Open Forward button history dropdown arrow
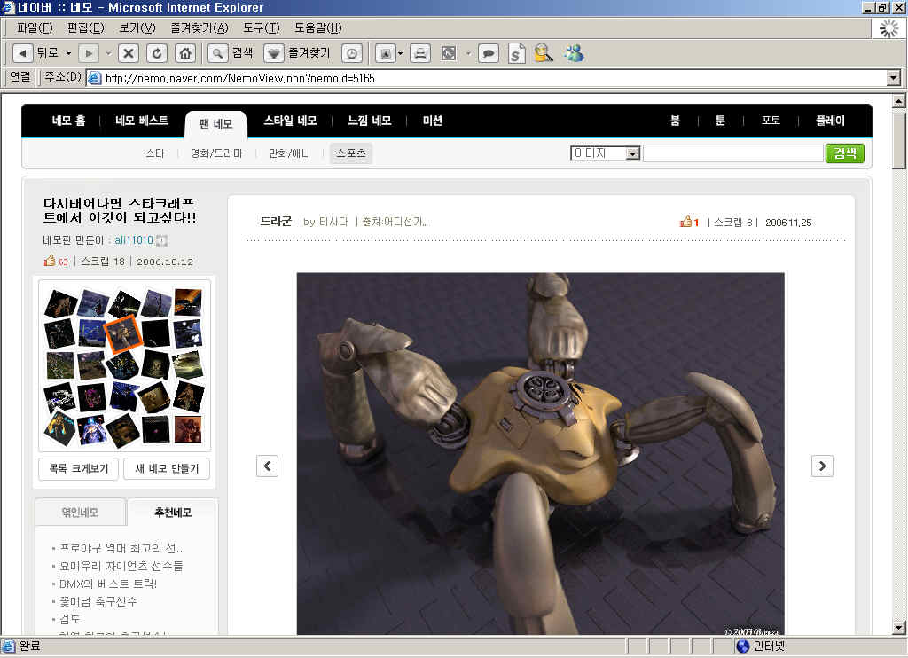The width and height of the screenshot is (908, 658). [x=108, y=53]
